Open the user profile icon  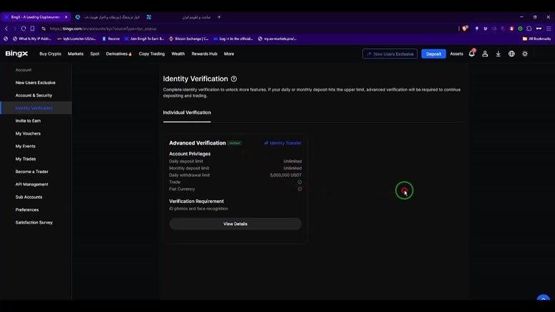485,54
